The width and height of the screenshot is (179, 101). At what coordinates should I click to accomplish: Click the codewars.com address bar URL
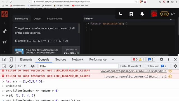[x=63, y=2]
